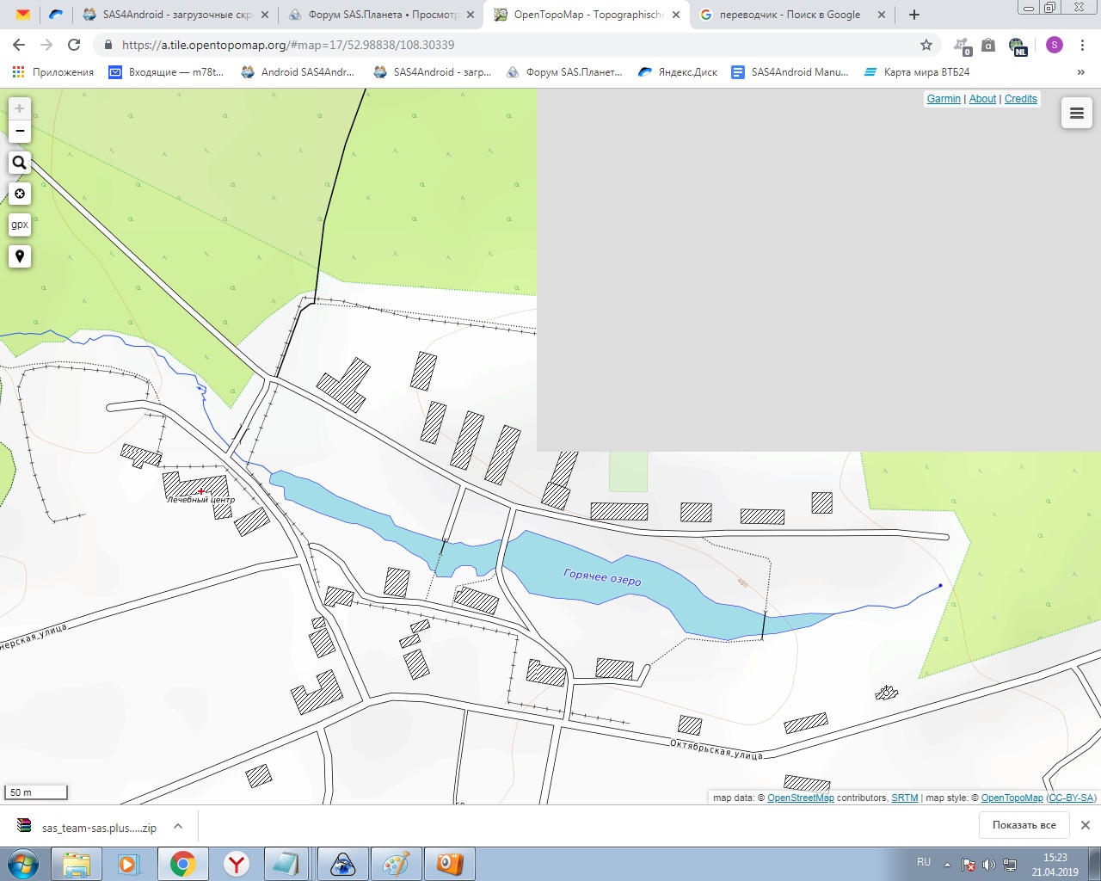Image resolution: width=1101 pixels, height=881 pixels.
Task: Open the gpx track loader
Action: (20, 225)
